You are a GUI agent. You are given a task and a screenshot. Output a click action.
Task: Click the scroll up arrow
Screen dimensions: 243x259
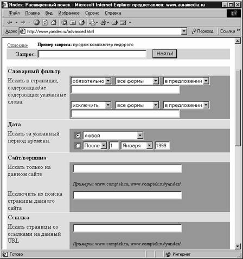click(x=238, y=41)
